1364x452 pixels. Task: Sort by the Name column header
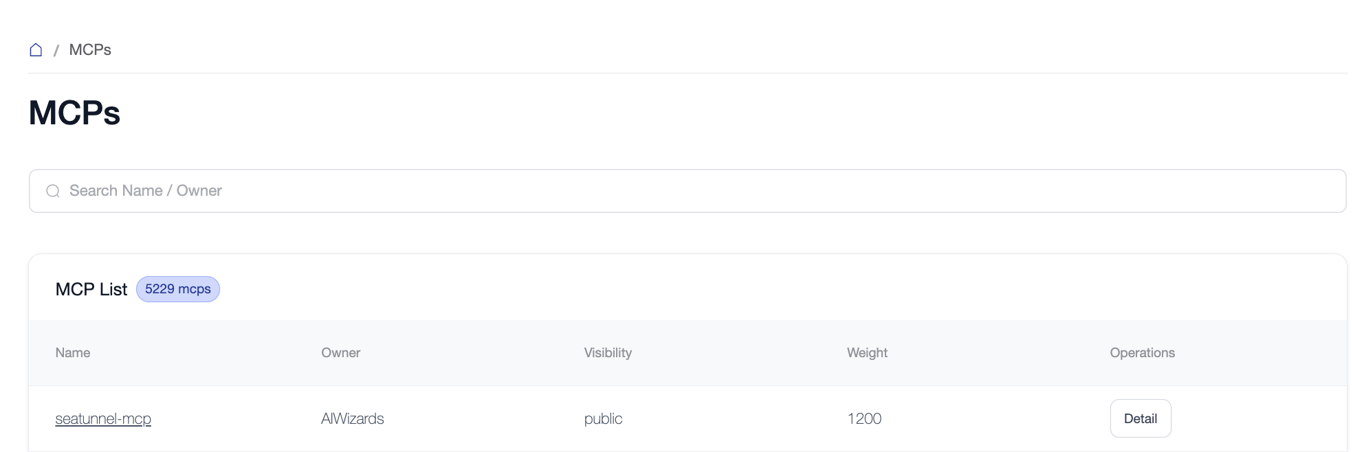pyautogui.click(x=73, y=353)
